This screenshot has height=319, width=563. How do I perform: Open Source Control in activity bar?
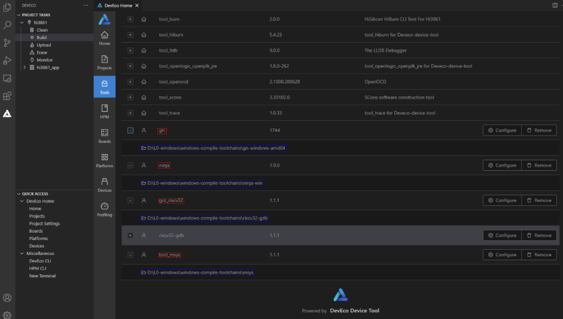[7, 43]
